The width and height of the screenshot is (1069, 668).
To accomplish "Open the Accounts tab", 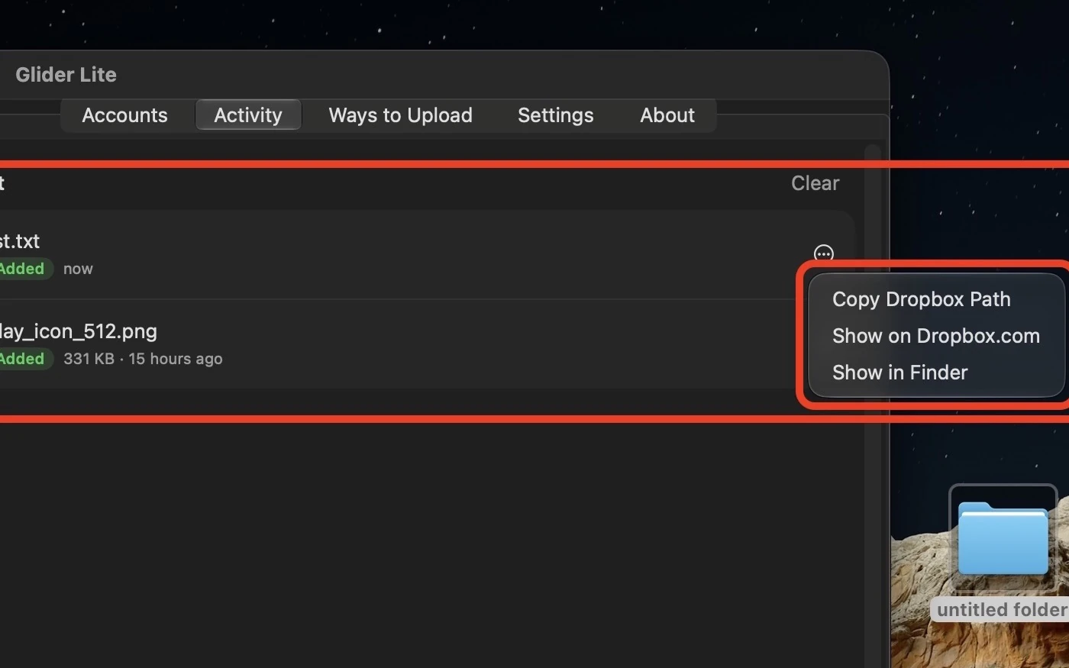I will point(124,115).
